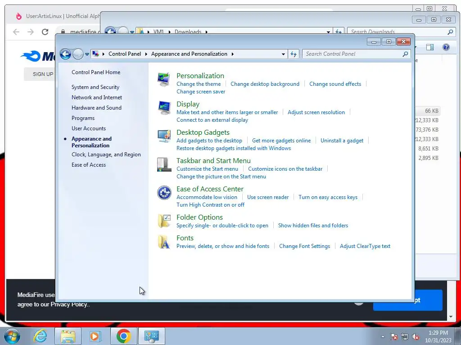Open the Ease of Access Center icon
Screen dimensions: 461x345
(x=164, y=193)
